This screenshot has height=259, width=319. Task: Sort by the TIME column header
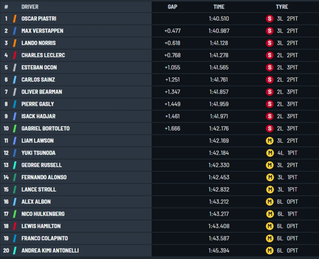pyautogui.click(x=219, y=7)
